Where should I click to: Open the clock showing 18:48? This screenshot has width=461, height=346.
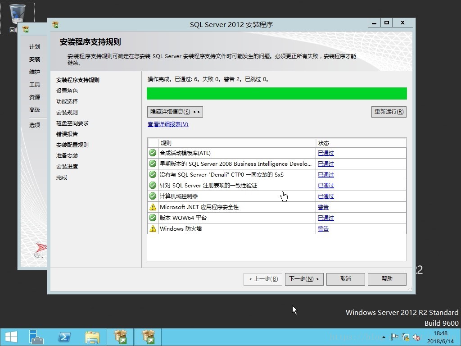pyautogui.click(x=440, y=337)
